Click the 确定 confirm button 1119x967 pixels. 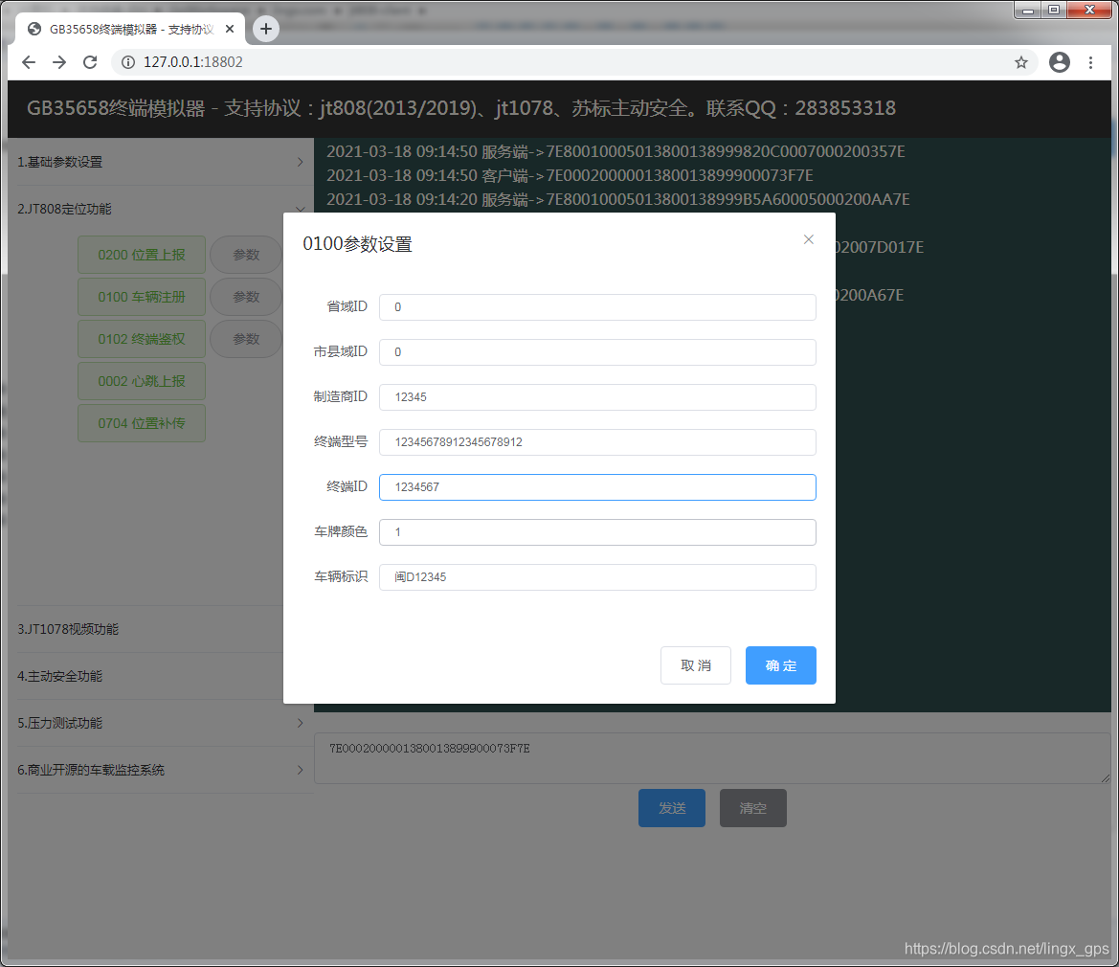781,665
